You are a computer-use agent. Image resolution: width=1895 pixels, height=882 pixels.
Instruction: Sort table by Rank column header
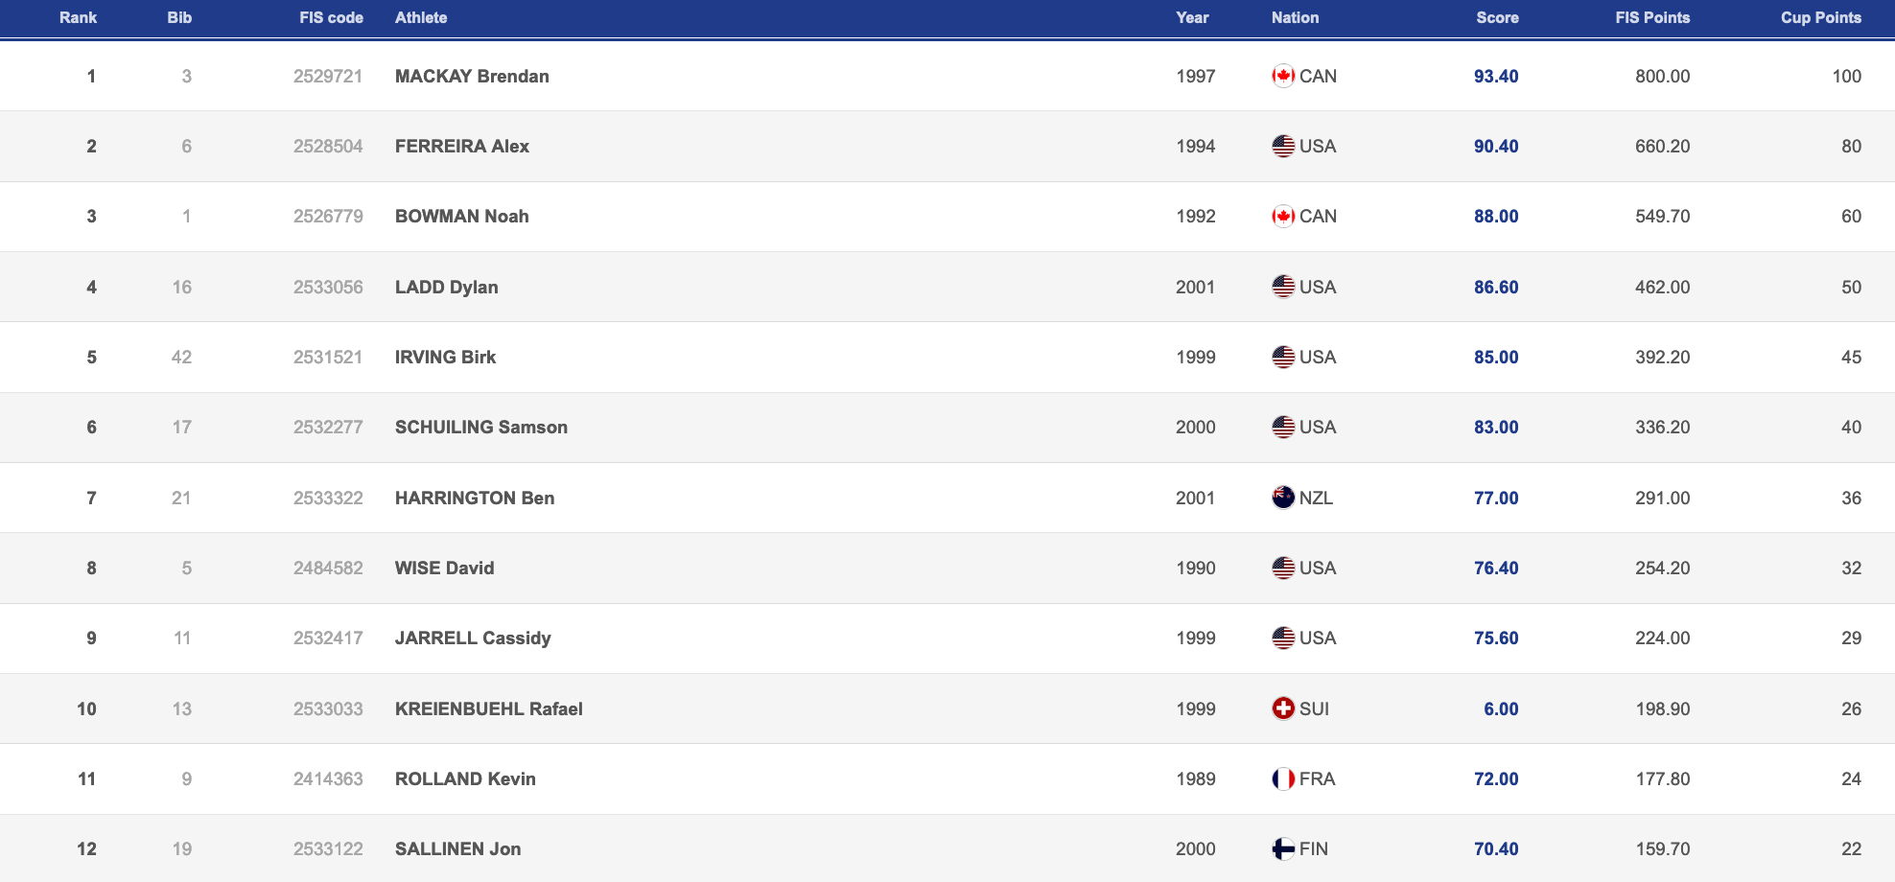point(78,17)
